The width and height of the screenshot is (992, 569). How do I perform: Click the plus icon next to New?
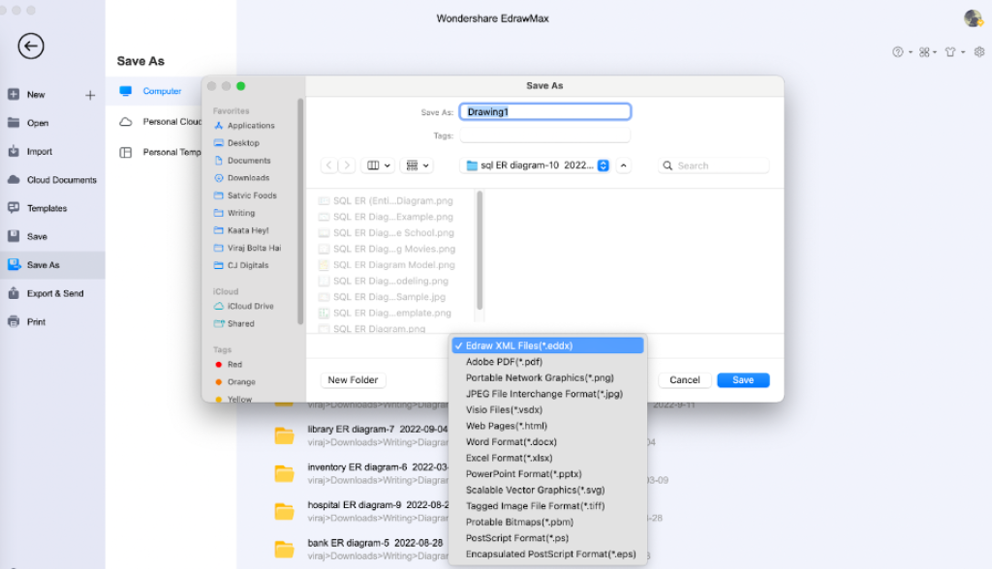90,95
